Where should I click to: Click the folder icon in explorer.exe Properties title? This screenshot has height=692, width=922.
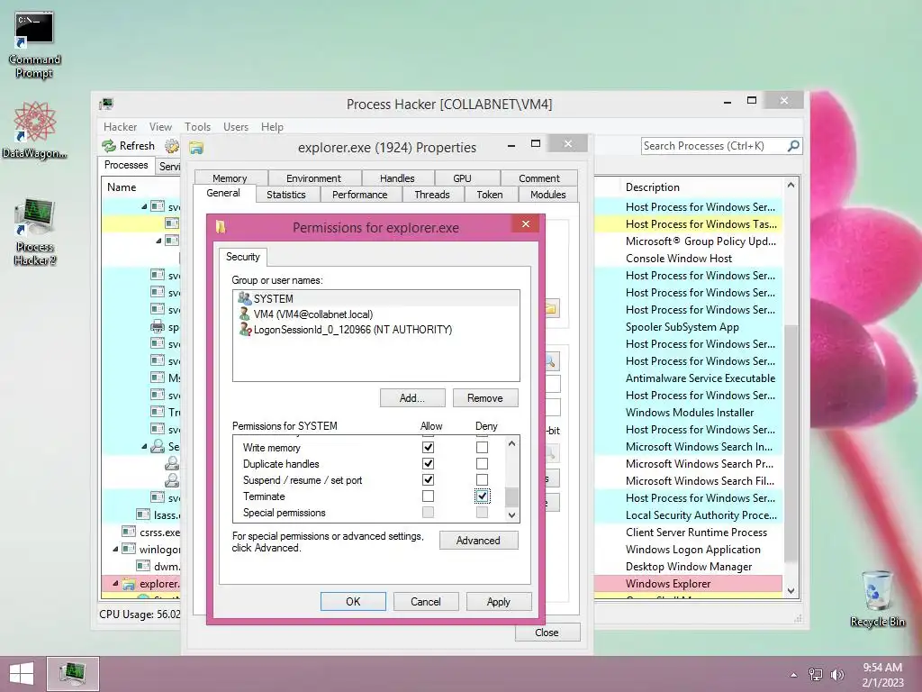[195, 148]
